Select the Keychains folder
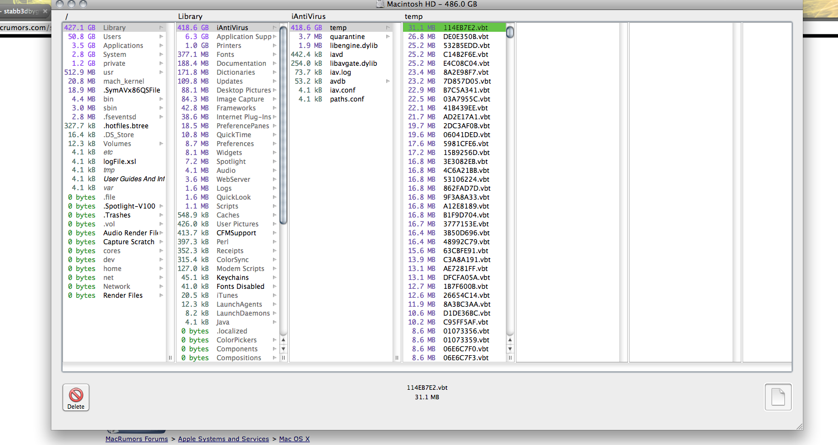Image resolution: width=838 pixels, height=445 pixels. coord(228,277)
